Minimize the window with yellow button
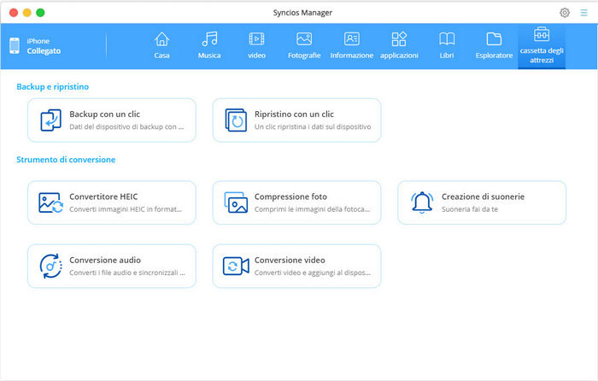The height and width of the screenshot is (381, 598). tap(27, 13)
